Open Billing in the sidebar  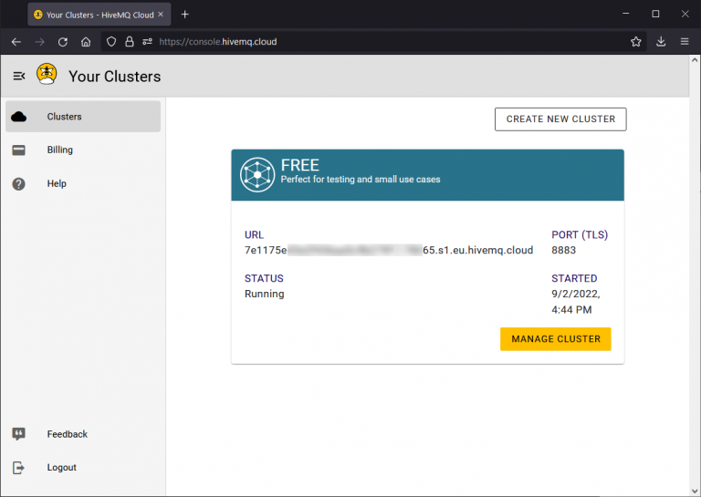[60, 150]
